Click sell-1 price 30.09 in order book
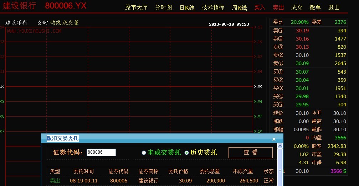The height and width of the screenshot is (186, 359). [x=302, y=63]
